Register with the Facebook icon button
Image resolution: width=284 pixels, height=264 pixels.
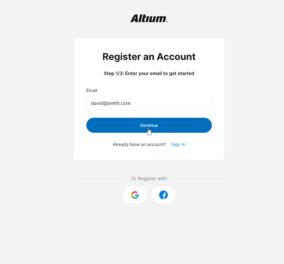click(x=163, y=195)
